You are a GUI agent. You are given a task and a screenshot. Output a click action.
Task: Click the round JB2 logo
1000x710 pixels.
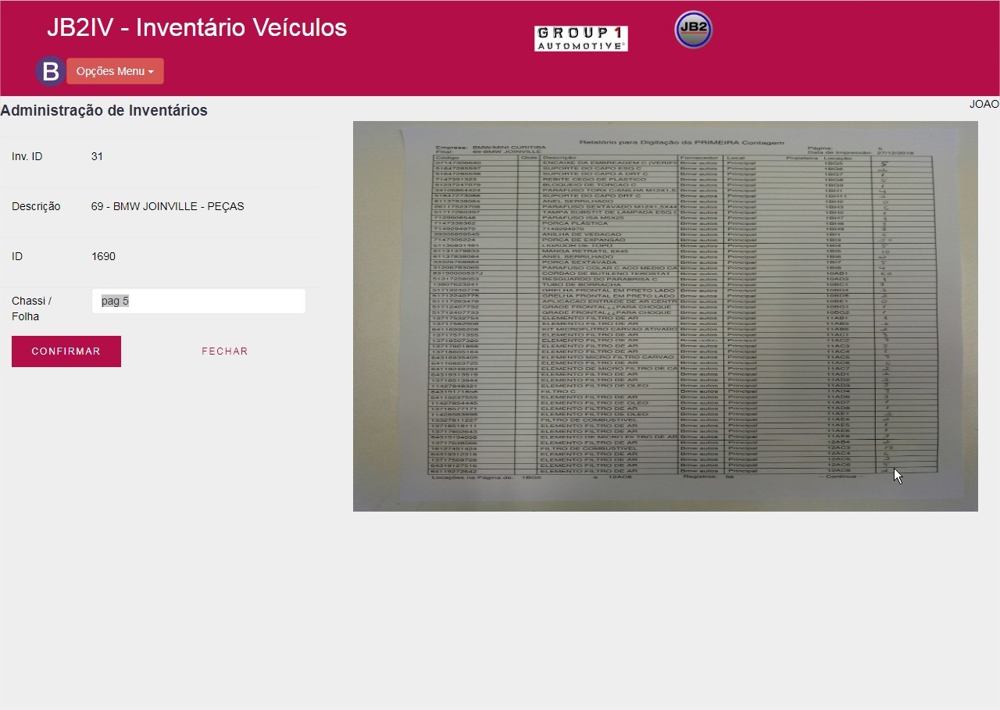pyautogui.click(x=693, y=30)
